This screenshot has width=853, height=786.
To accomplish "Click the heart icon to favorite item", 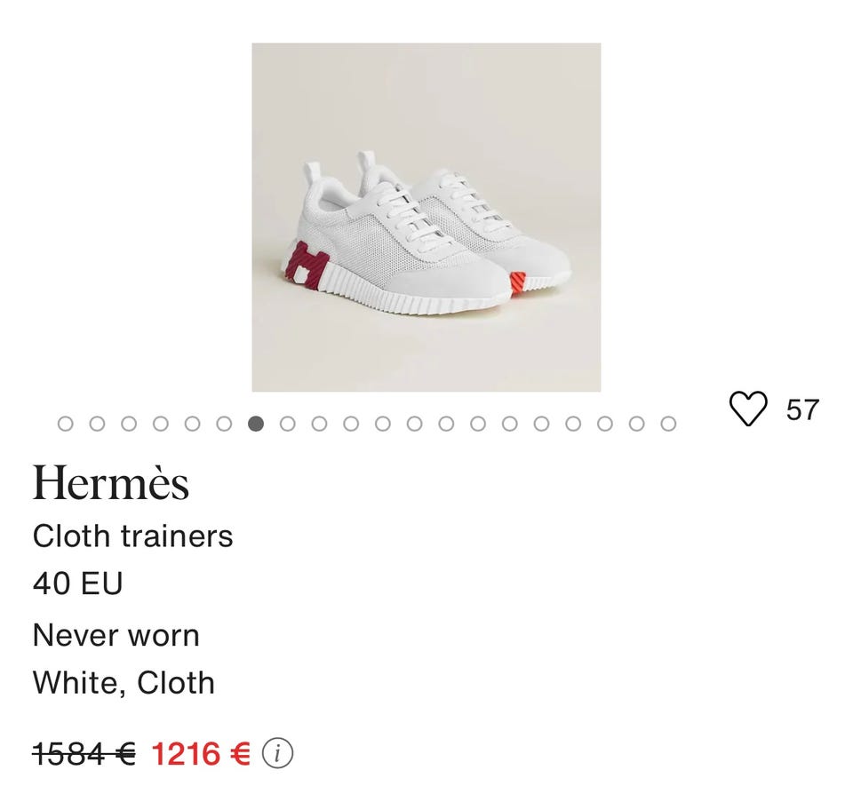I will click(747, 409).
